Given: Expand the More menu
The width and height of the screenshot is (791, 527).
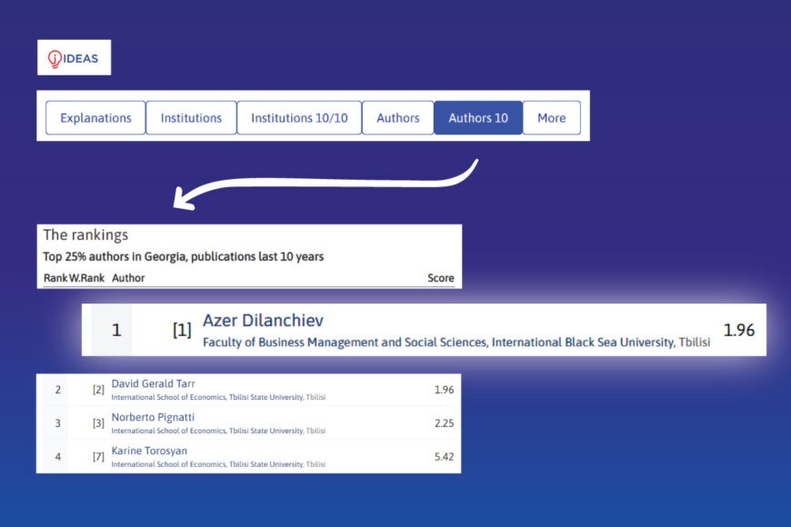Looking at the screenshot, I should point(551,118).
